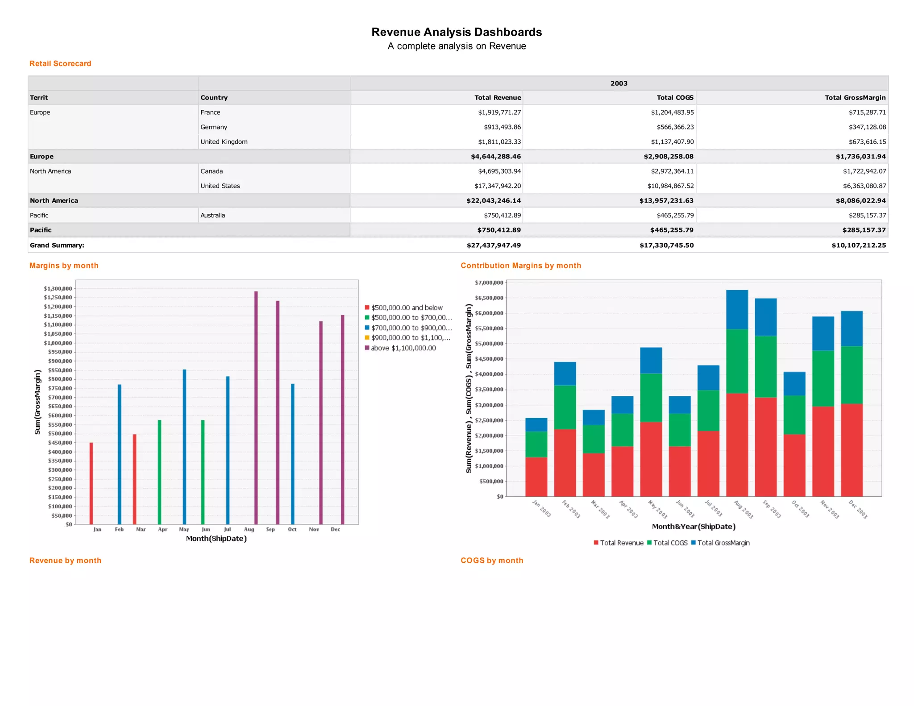Click the Total GrossMargin legend blue square

[693, 543]
